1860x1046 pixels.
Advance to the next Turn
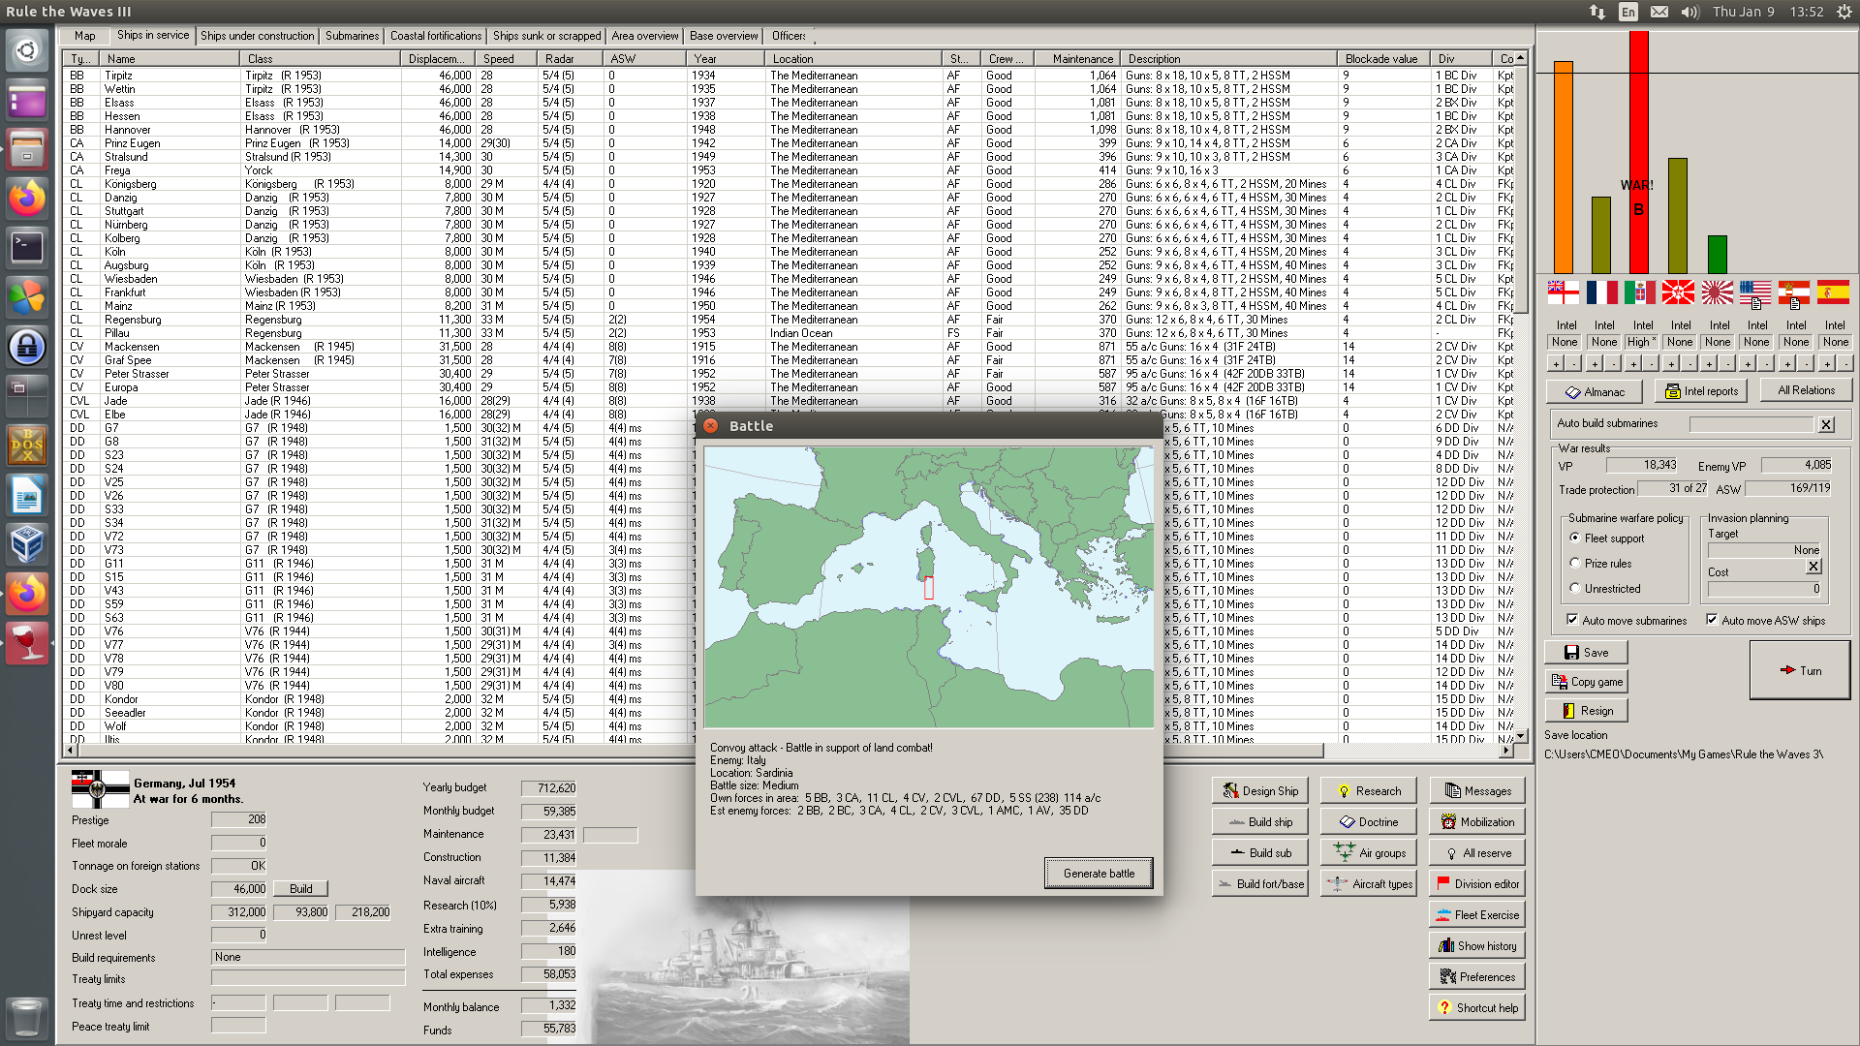pyautogui.click(x=1800, y=670)
